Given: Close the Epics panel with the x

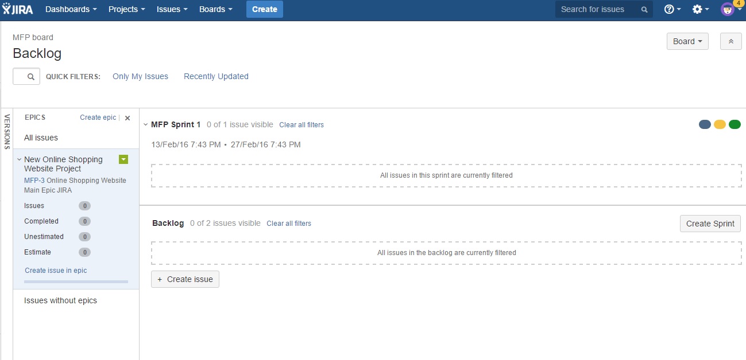Looking at the screenshot, I should (127, 118).
